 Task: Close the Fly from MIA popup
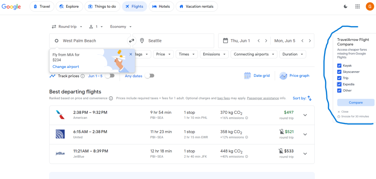coord(131,54)
